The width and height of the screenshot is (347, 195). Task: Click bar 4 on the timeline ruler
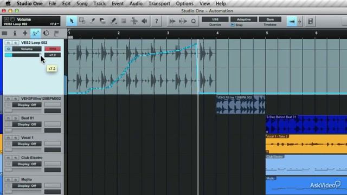217,33
